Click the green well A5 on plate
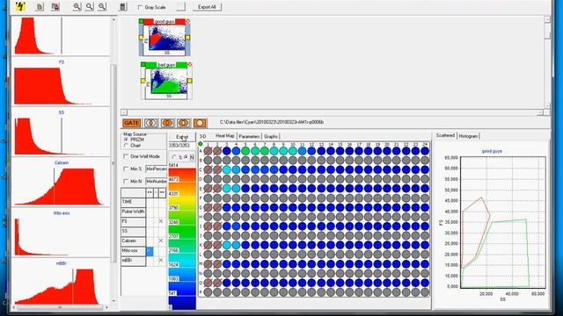This screenshot has width=563, height=316. coord(245,151)
